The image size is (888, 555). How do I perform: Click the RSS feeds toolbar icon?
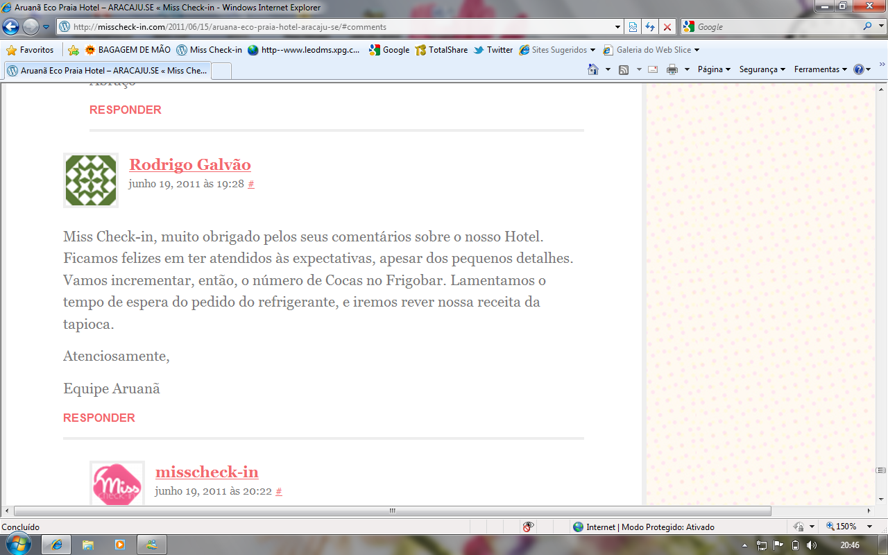tap(624, 69)
